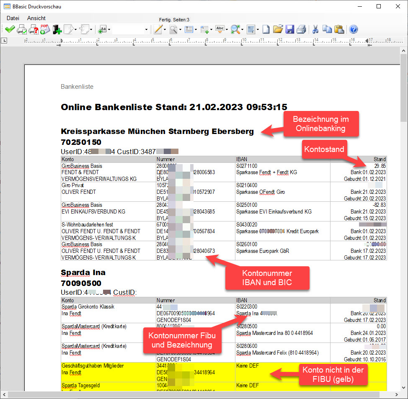Click the green checkmark confirm icon
Viewport: 408px width, 399px height.
[x=10, y=29]
